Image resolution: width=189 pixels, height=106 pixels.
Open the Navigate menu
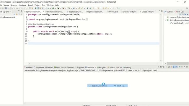coord(22,5)
